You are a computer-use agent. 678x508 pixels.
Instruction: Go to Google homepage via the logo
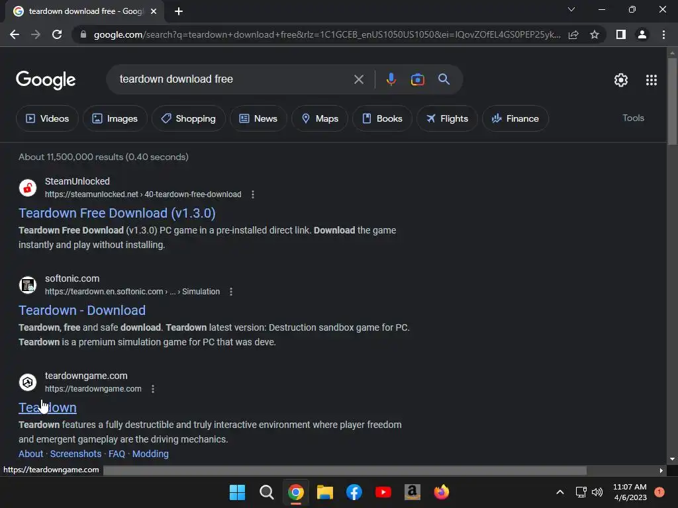(46, 80)
